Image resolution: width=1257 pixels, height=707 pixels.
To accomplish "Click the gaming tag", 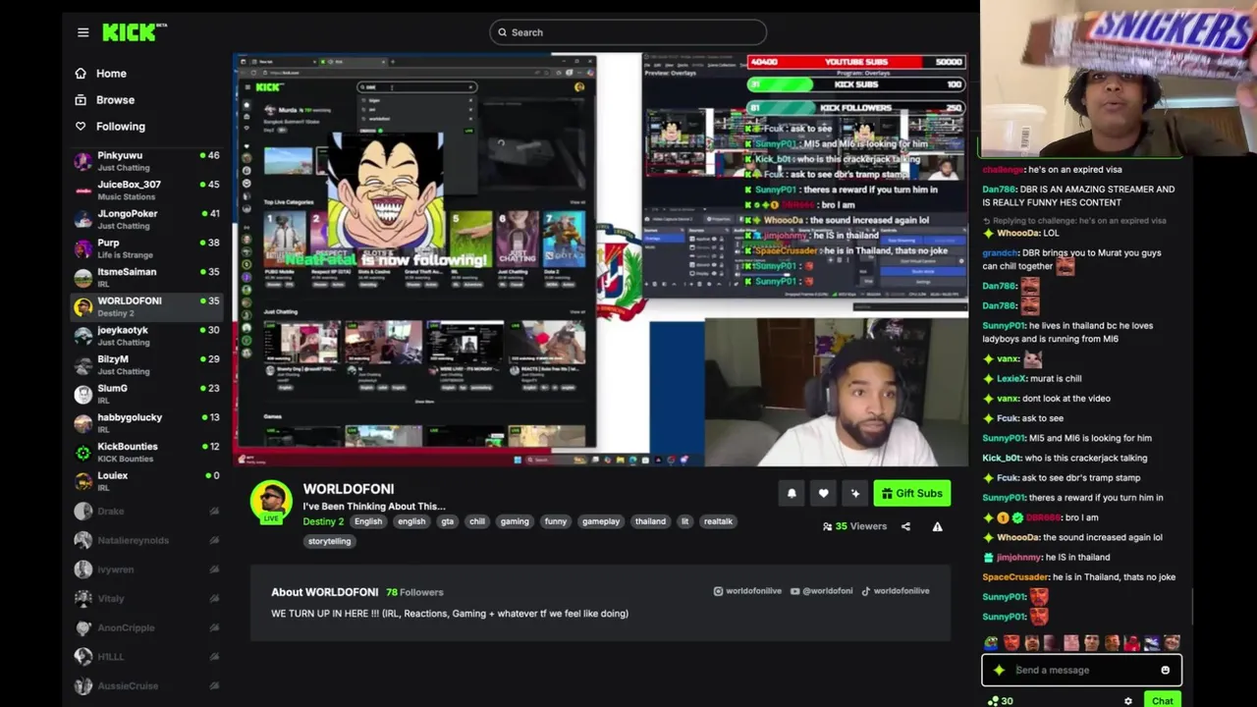I will [x=515, y=521].
